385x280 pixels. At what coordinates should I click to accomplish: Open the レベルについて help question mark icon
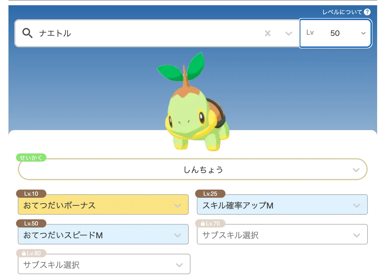tap(367, 12)
